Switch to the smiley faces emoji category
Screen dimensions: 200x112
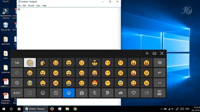tap(43, 93)
